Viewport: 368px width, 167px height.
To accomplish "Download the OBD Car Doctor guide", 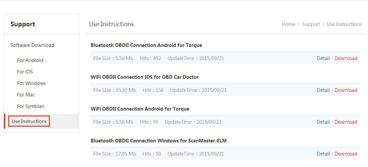I will point(346,90).
